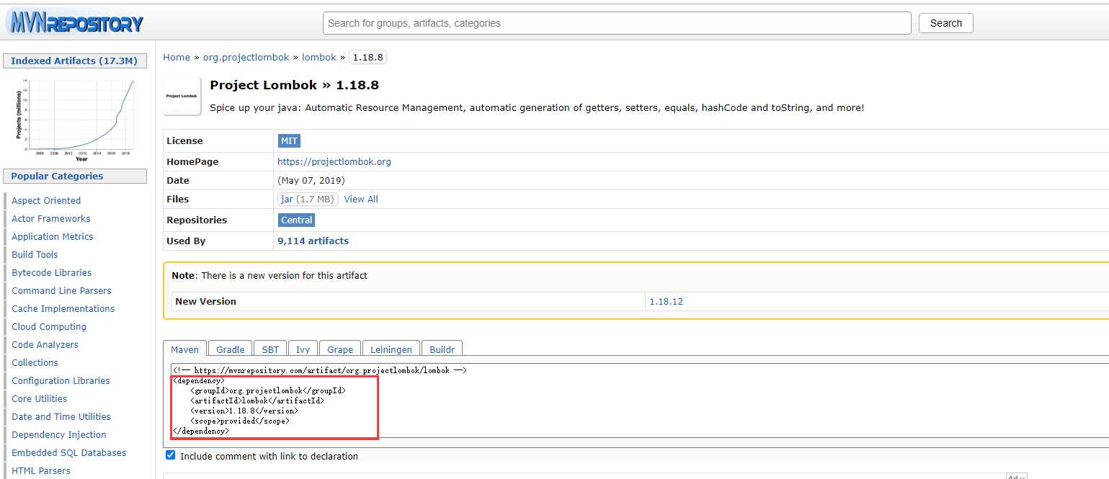Switch to the SBT tab
This screenshot has width=1109, height=479.
pos(270,349)
